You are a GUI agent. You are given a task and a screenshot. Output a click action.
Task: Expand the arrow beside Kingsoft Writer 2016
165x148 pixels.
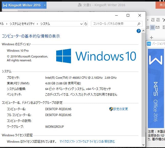point(45,5)
